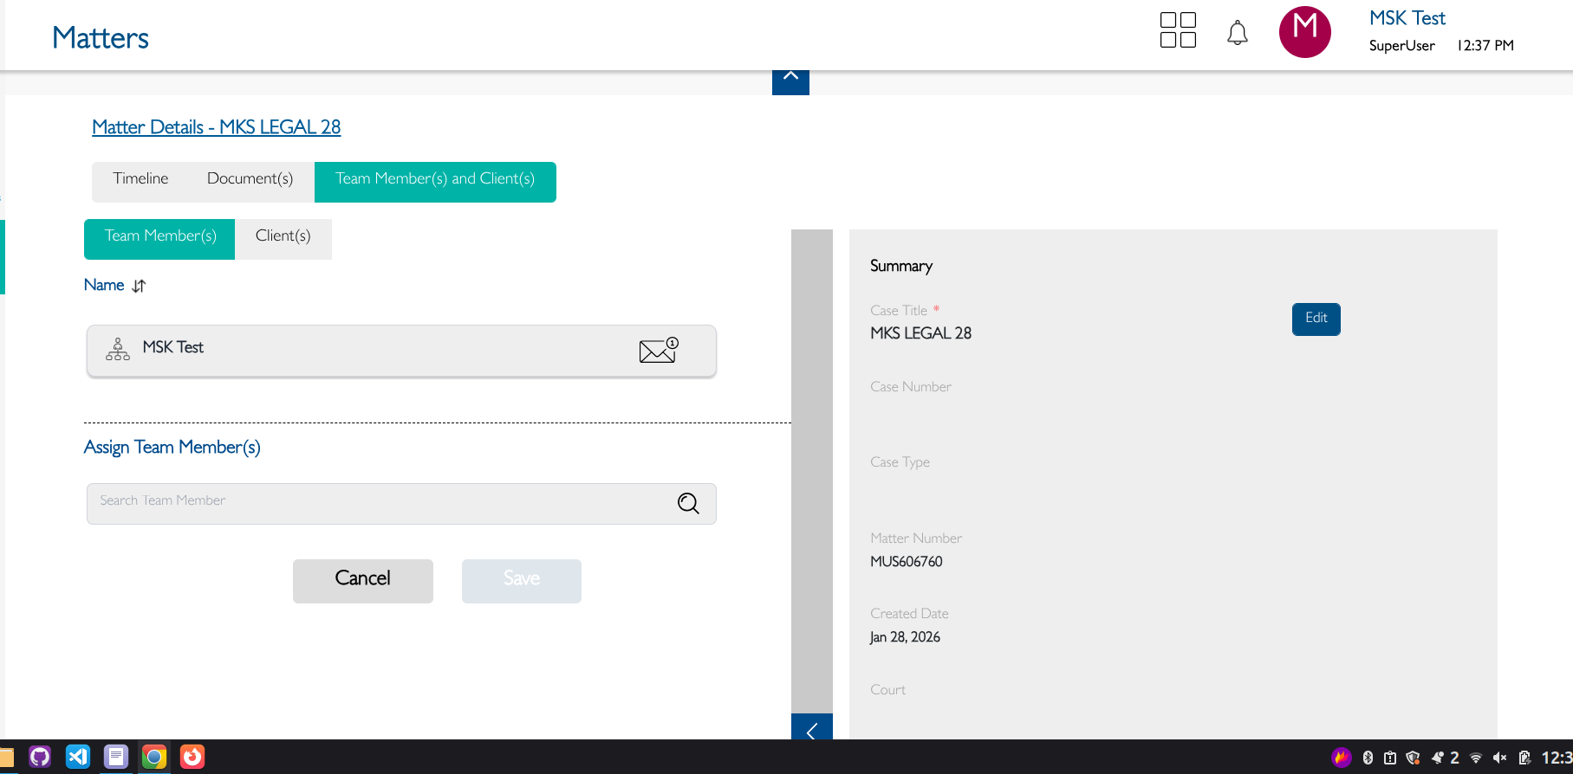Click the Save button

pos(521,579)
